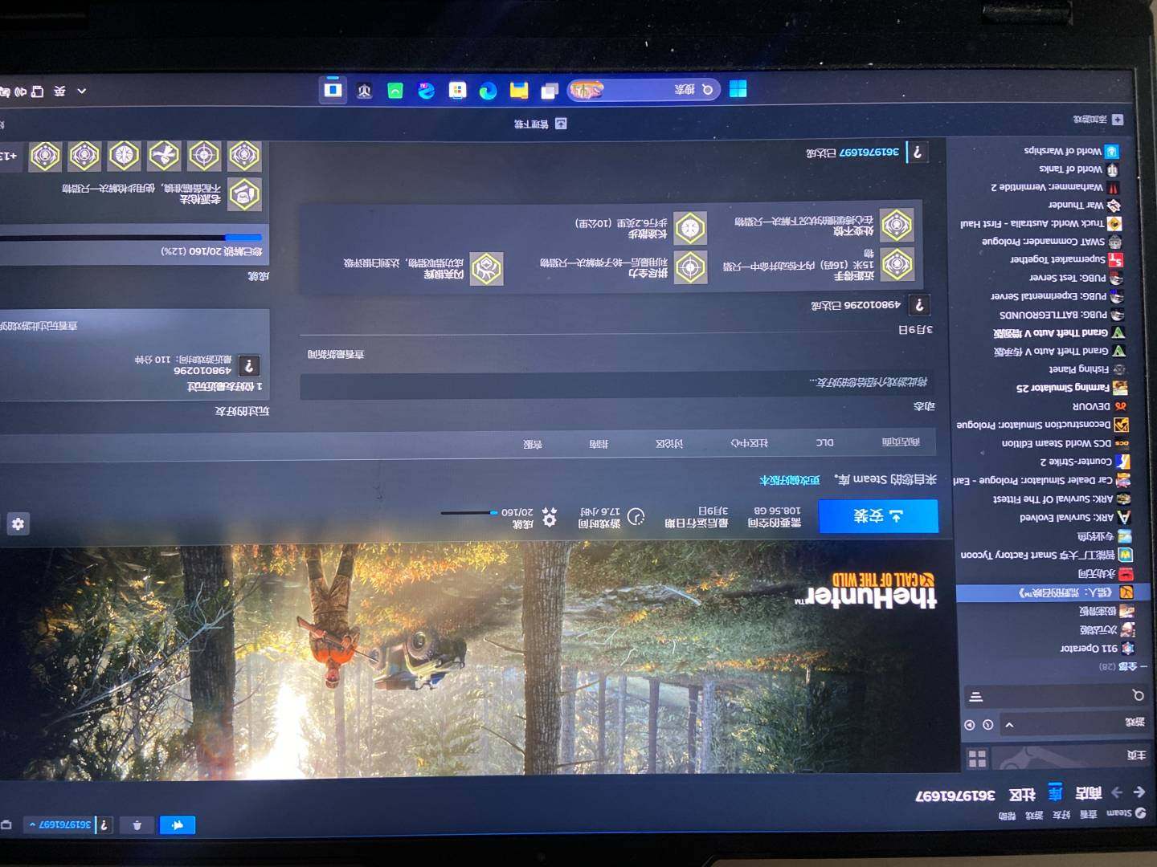Open the War Thunder game icon
Viewport: 1157px width, 867px height.
coord(1114,205)
